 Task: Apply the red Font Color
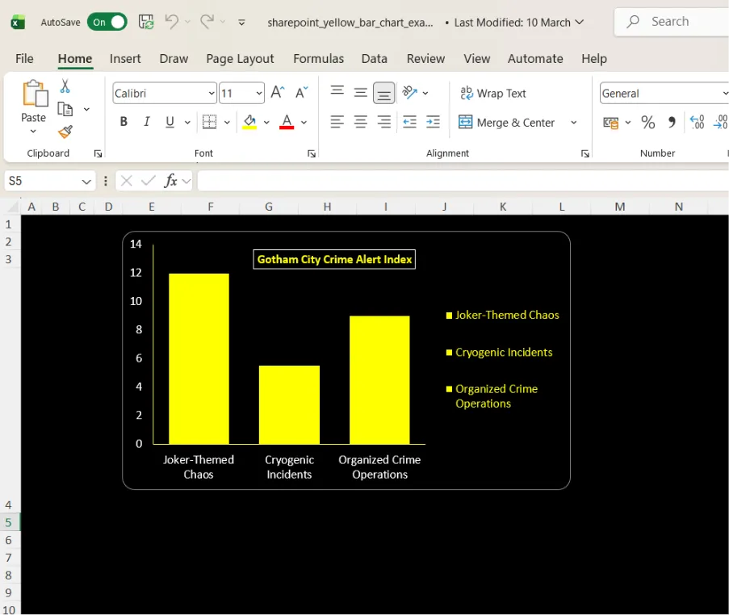(287, 122)
